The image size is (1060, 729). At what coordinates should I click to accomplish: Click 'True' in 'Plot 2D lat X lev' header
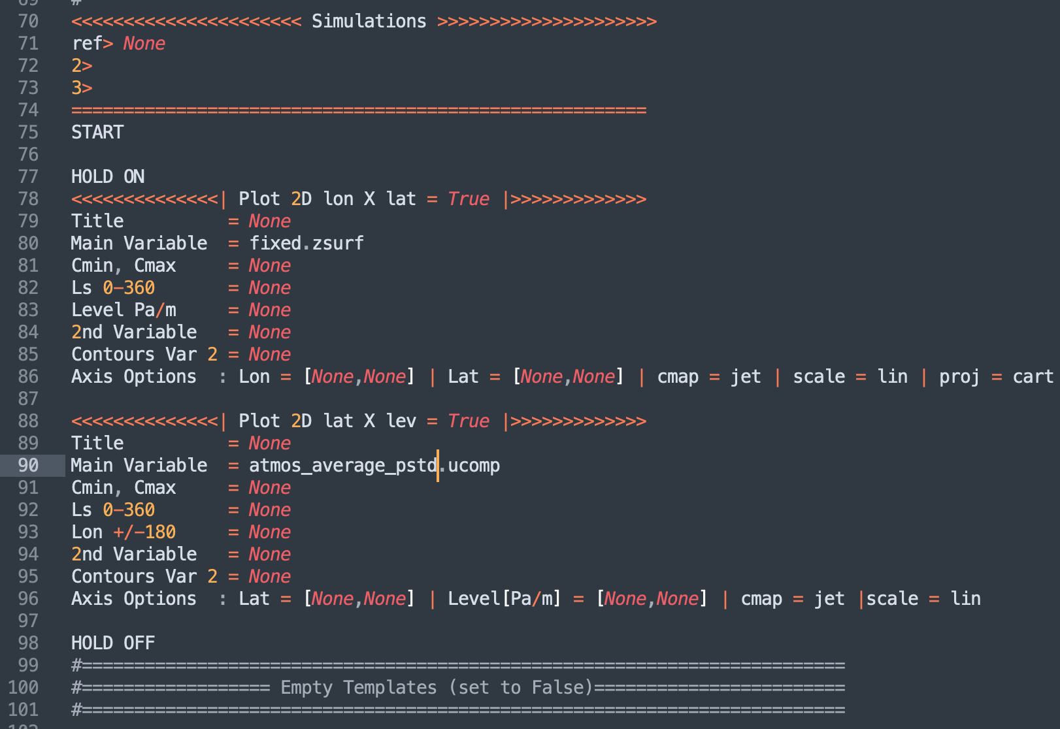[x=469, y=421]
